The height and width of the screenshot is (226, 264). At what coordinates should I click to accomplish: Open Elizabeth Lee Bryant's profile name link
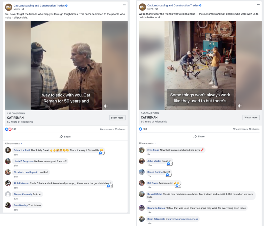(25, 172)
